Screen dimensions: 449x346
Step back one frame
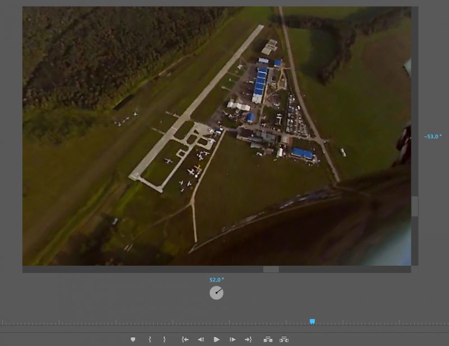pos(200,339)
